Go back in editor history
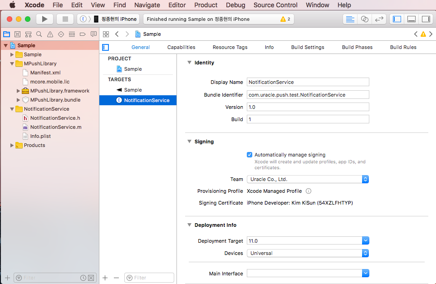This screenshot has width=436, height=284. [117, 34]
